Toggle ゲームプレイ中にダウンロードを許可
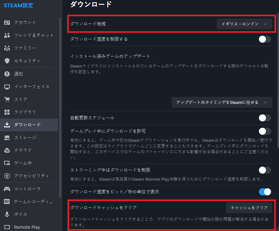This screenshot has height=231, width=279. [x=265, y=131]
